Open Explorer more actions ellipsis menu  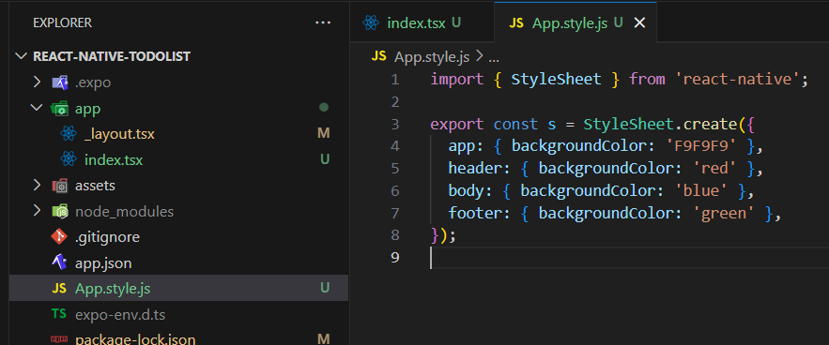click(322, 22)
